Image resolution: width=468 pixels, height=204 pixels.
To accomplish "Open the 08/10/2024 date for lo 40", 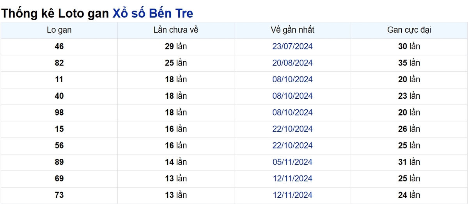I will point(292,96).
